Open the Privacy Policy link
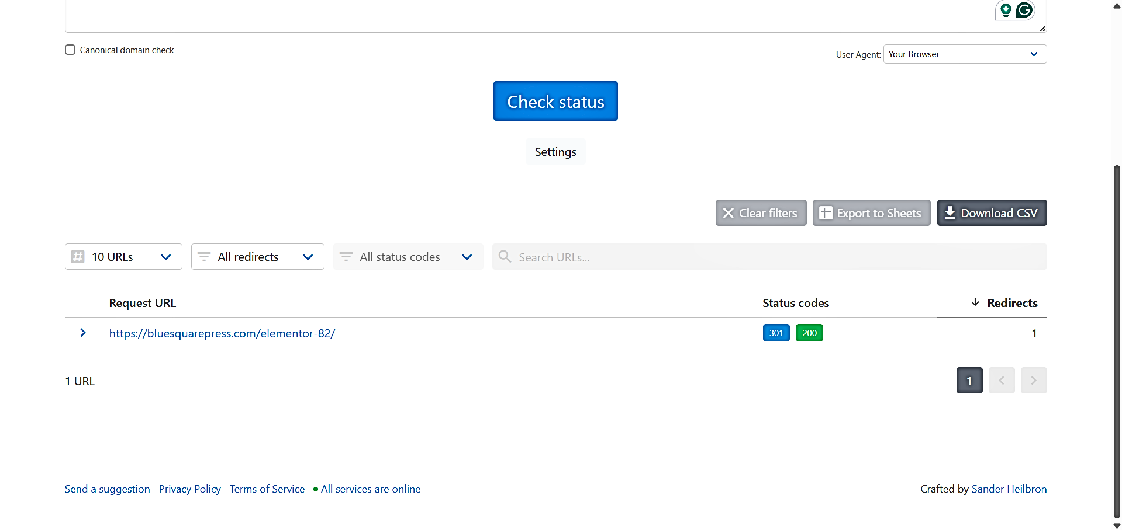This screenshot has width=1122, height=530. click(x=189, y=489)
